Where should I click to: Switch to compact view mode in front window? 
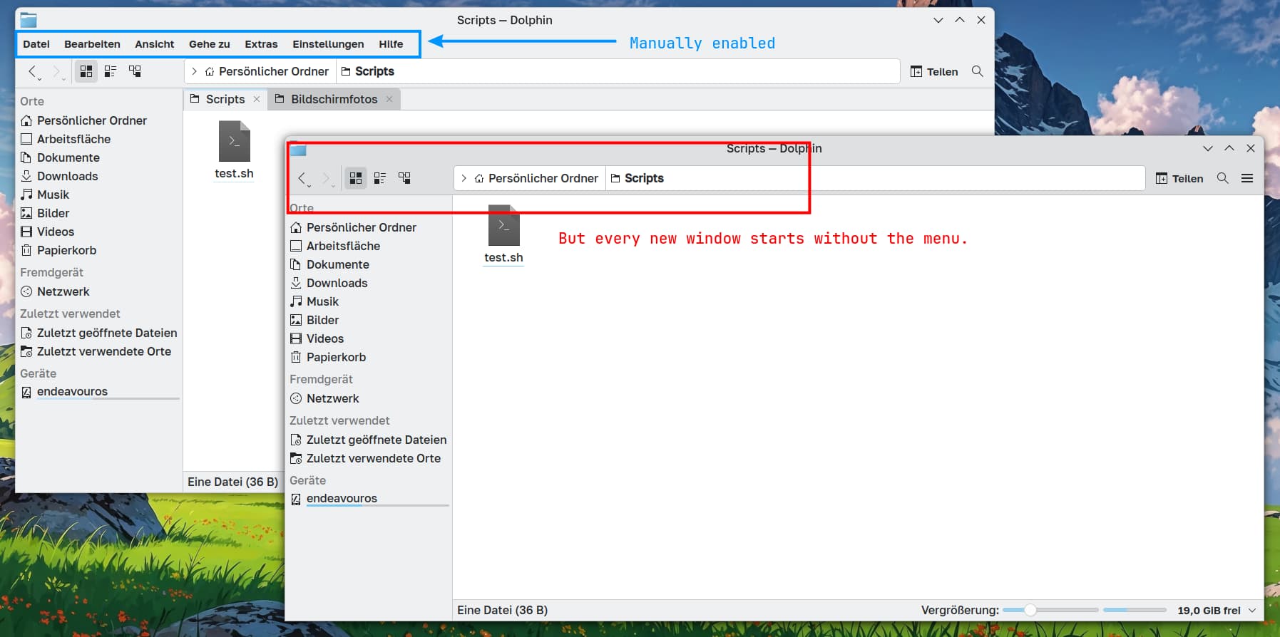click(380, 178)
